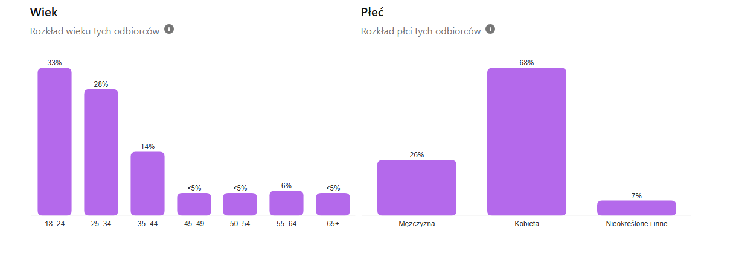Image resolution: width=739 pixels, height=260 pixels.
Task: Click the Wiek section heading
Action: coord(44,12)
